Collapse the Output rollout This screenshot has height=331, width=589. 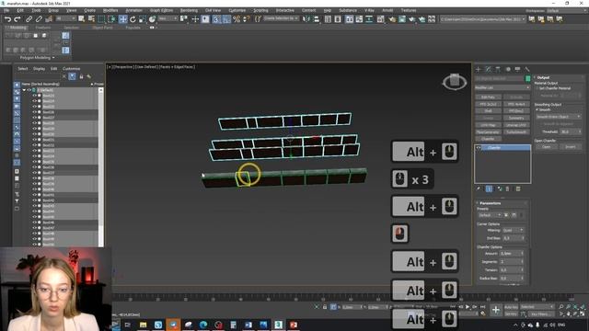[x=543, y=77]
